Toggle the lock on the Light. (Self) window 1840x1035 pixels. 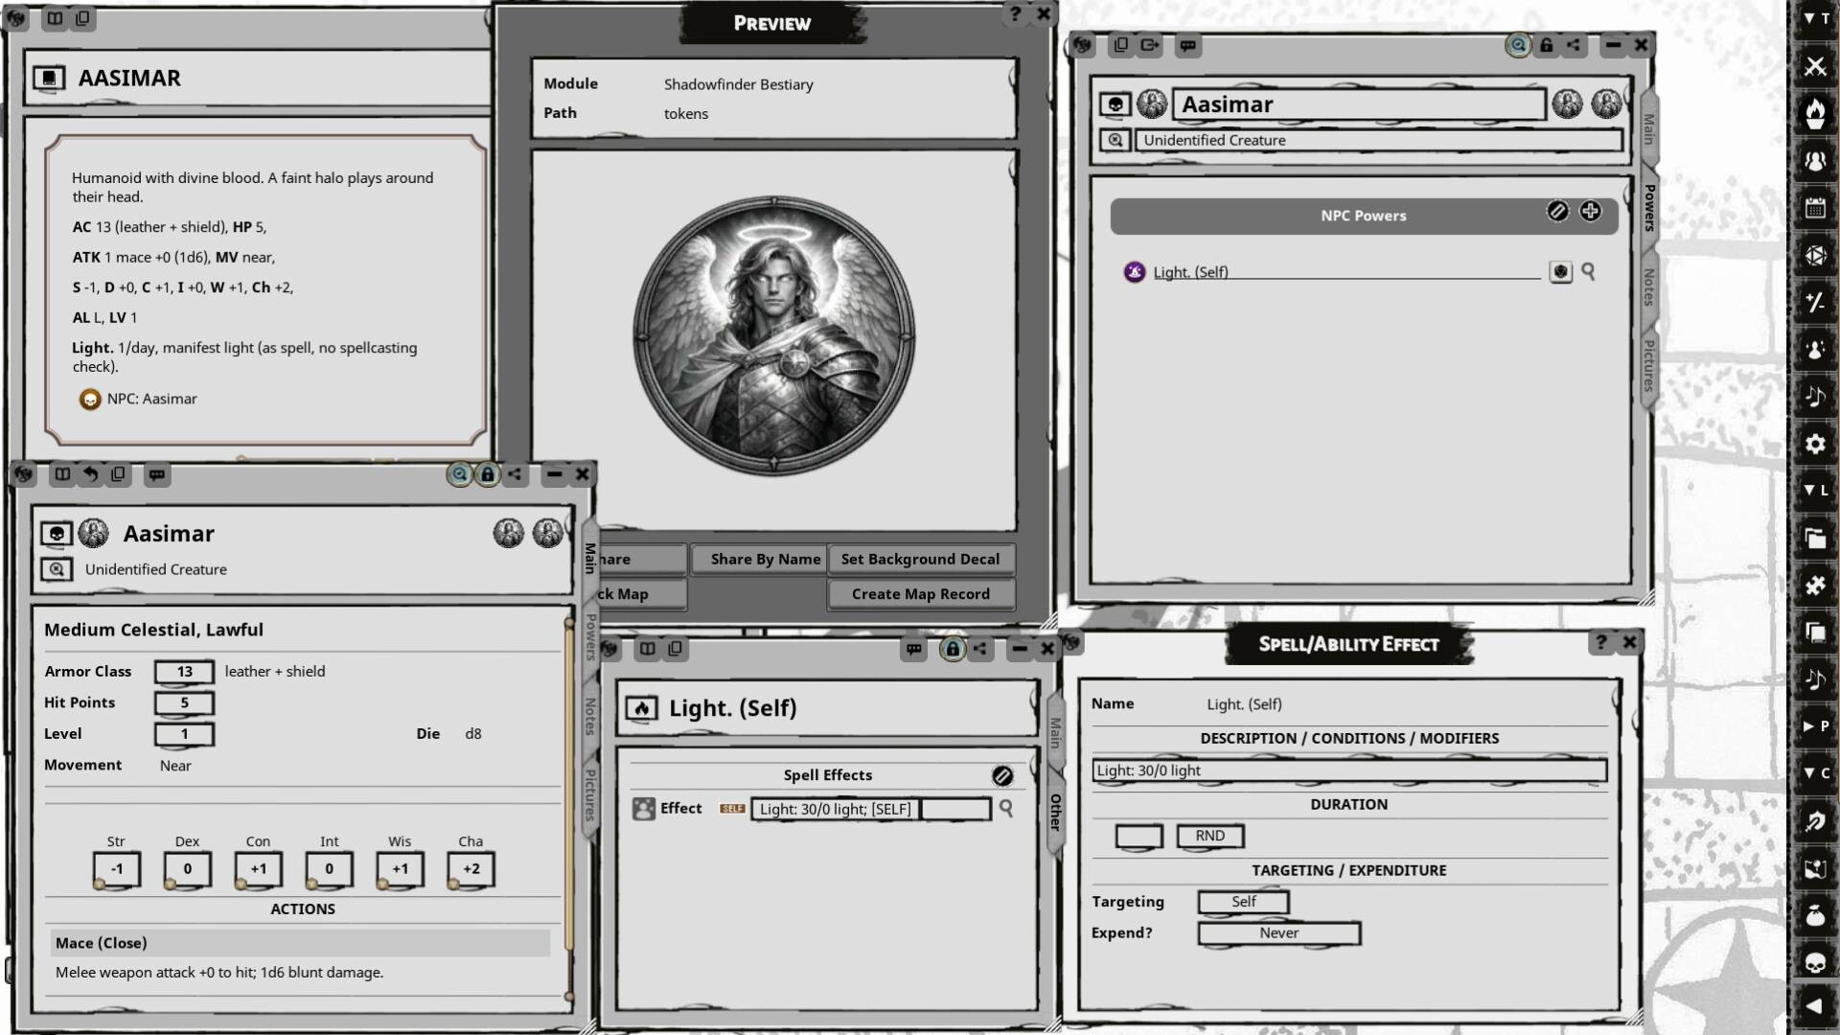952,649
